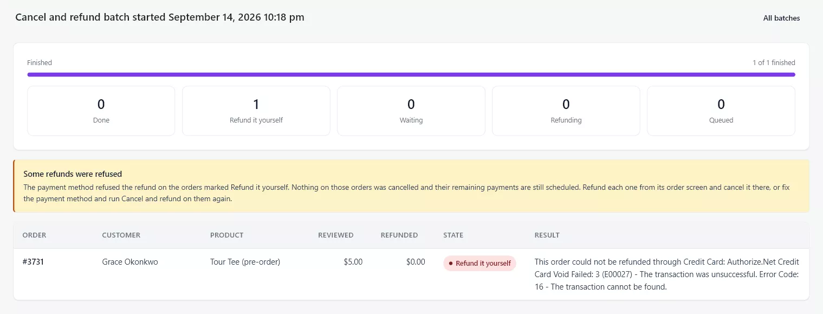Click the STATE column header
823x314 pixels.
tap(453, 235)
